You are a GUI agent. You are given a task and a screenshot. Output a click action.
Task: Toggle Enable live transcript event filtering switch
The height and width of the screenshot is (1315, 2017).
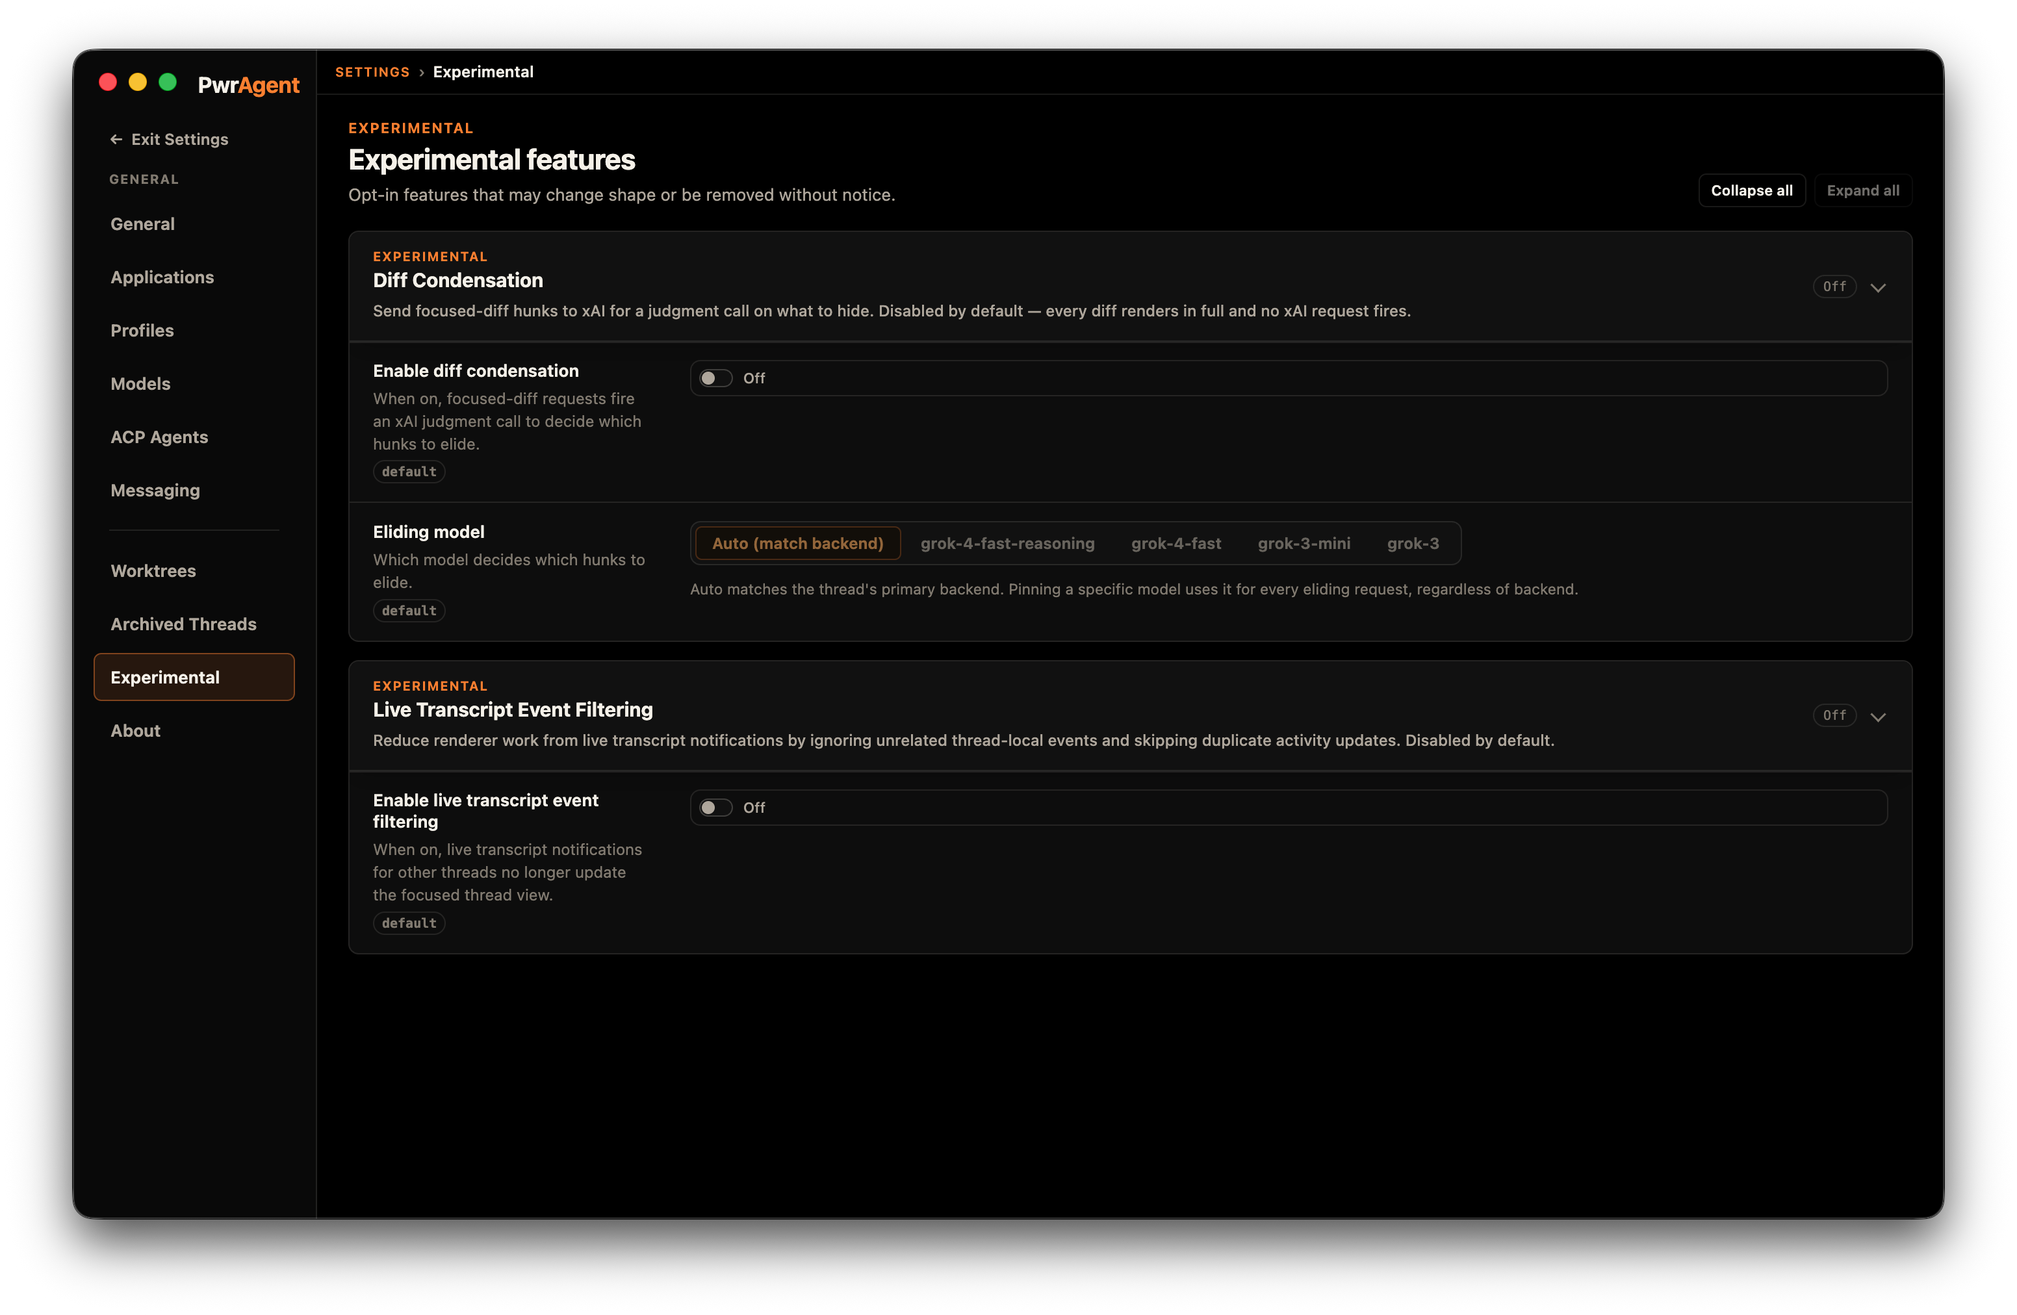point(715,808)
